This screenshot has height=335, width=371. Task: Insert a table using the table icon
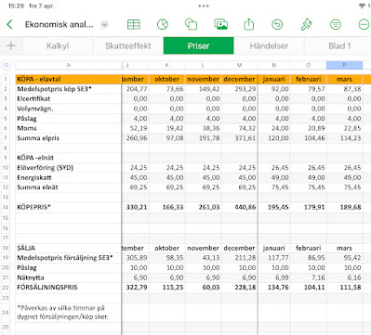[134, 24]
